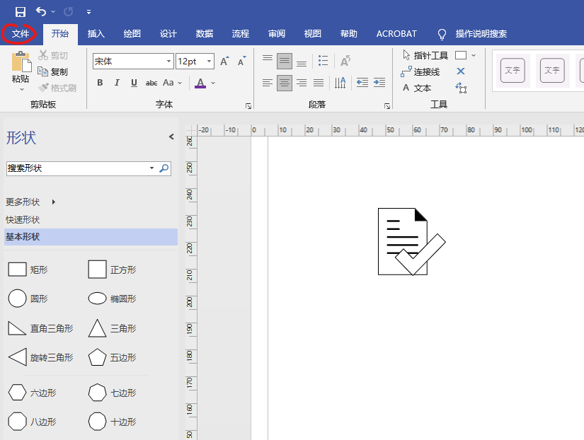Click the decrease indent icon
Screen dimensions: 584x440
(362, 83)
